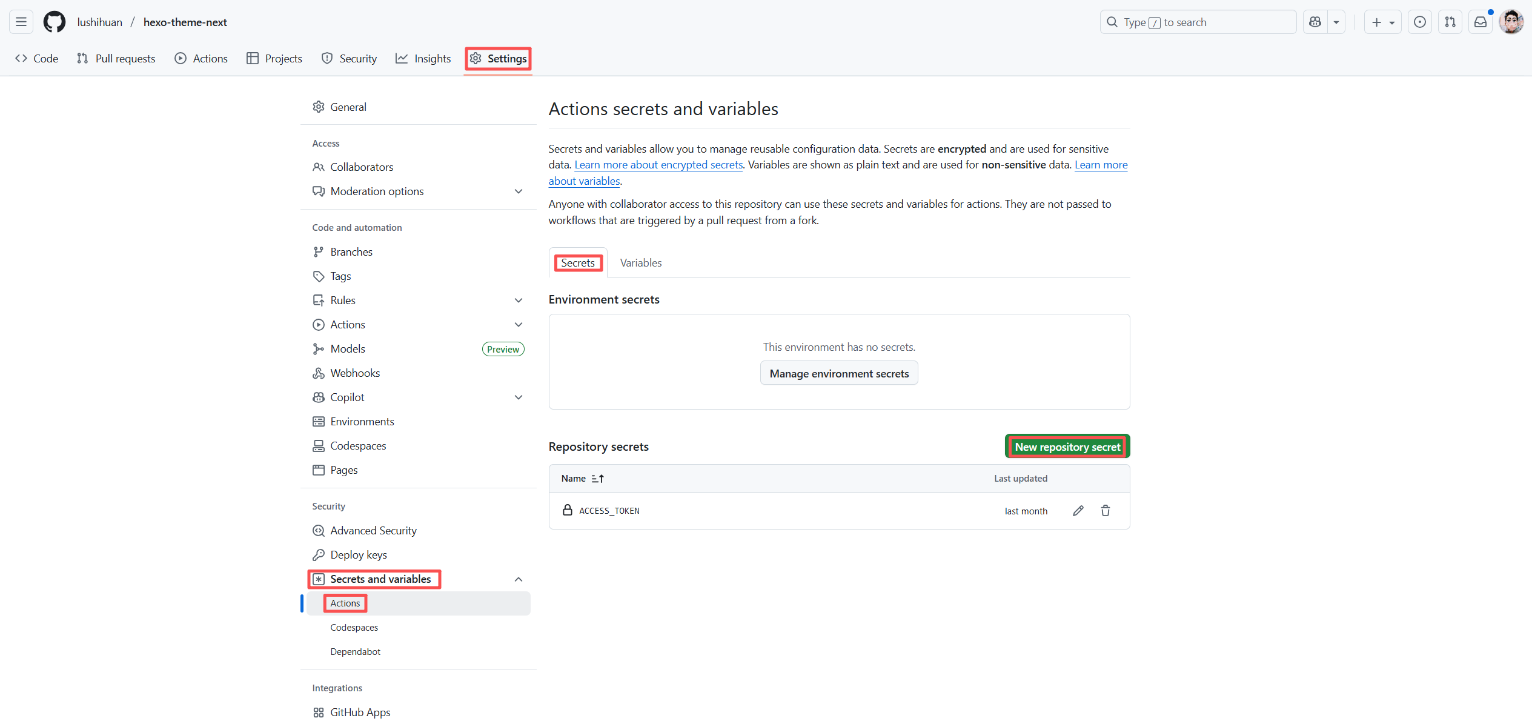The width and height of the screenshot is (1532, 724).
Task: Open notifications inbox icon
Action: [x=1480, y=22]
